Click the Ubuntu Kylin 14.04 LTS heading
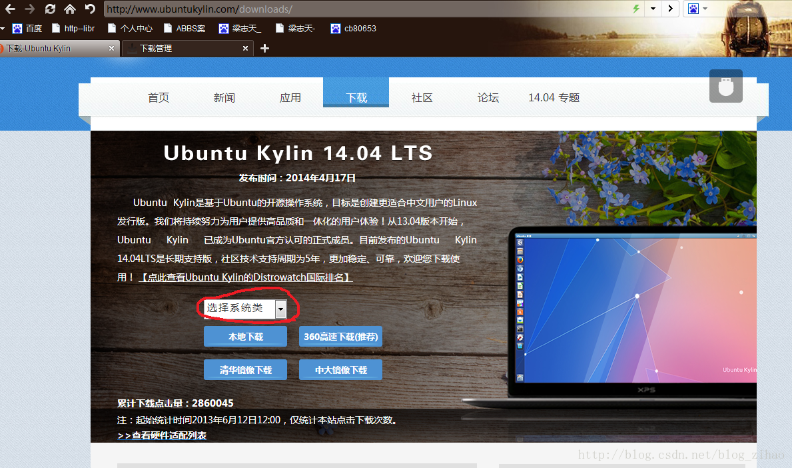The height and width of the screenshot is (468, 792). tap(298, 153)
